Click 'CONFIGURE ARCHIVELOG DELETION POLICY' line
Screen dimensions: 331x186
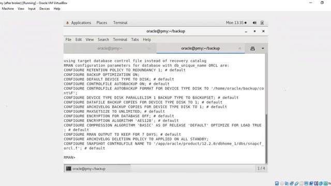coord(136,139)
